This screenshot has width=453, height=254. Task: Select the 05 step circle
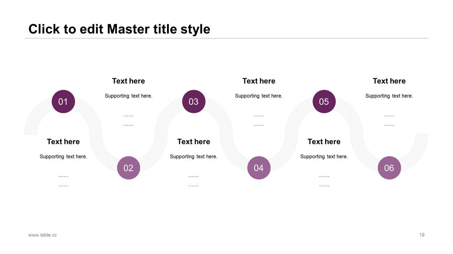tap(324, 102)
